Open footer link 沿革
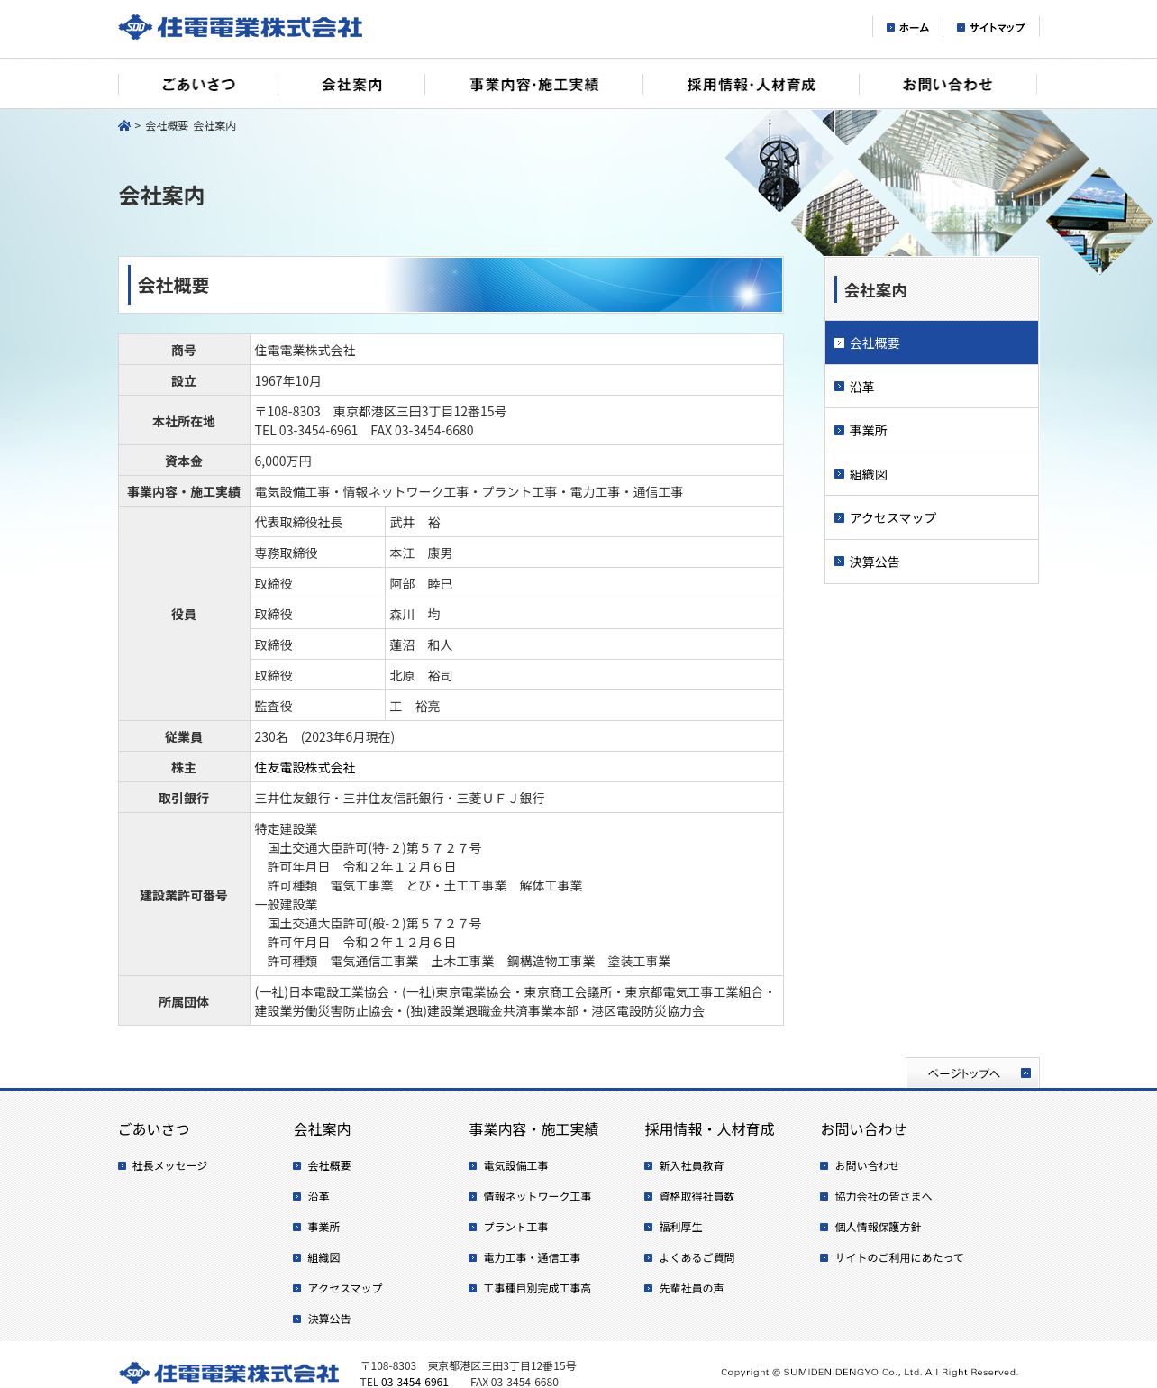The width and height of the screenshot is (1157, 1388). coord(318,1197)
